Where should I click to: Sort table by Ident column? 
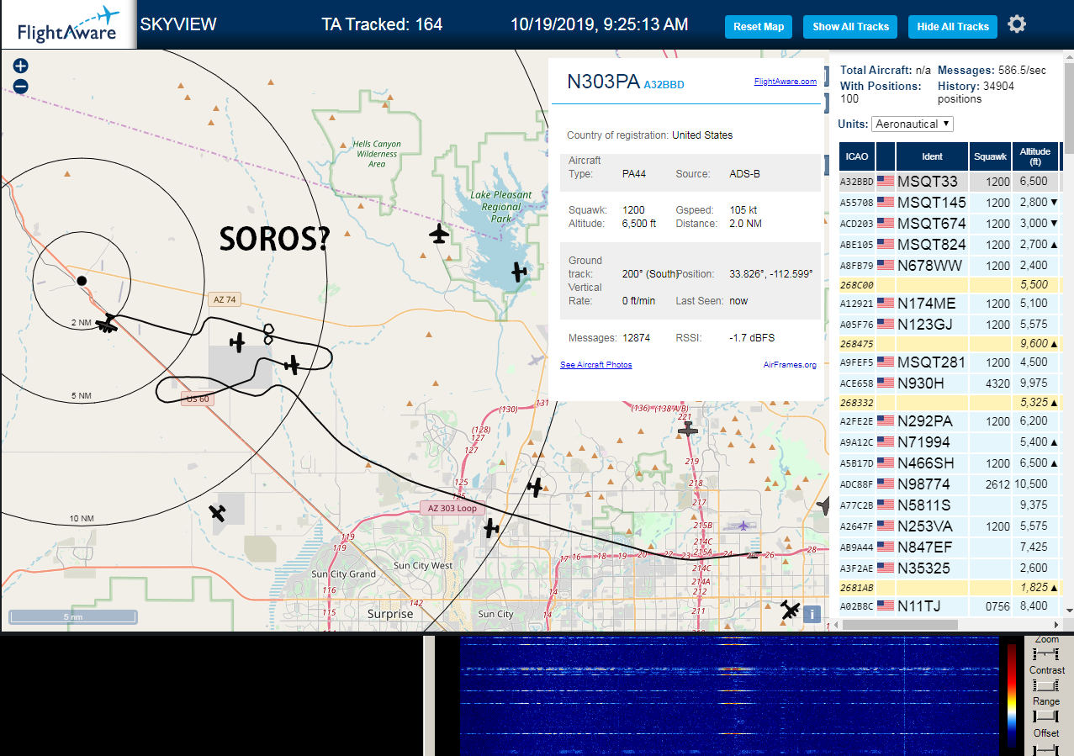pyautogui.click(x=932, y=156)
